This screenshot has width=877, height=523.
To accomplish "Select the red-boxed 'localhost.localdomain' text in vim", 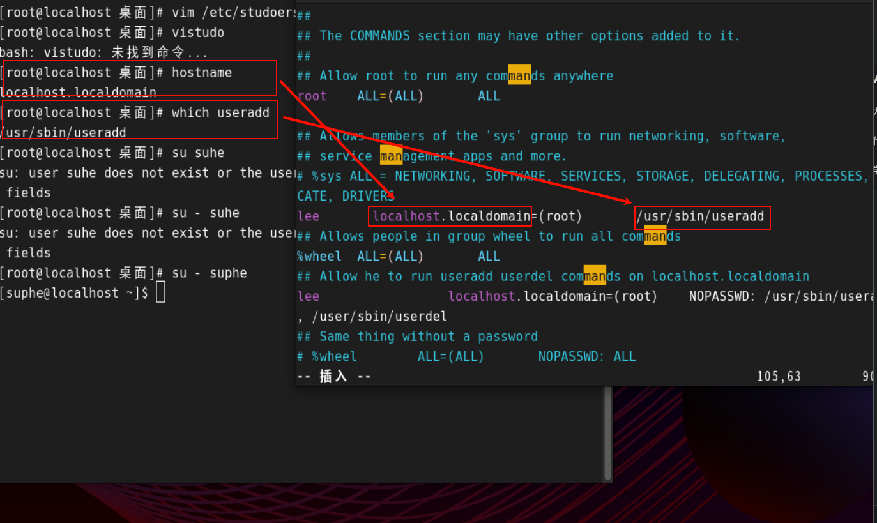I will click(450, 216).
